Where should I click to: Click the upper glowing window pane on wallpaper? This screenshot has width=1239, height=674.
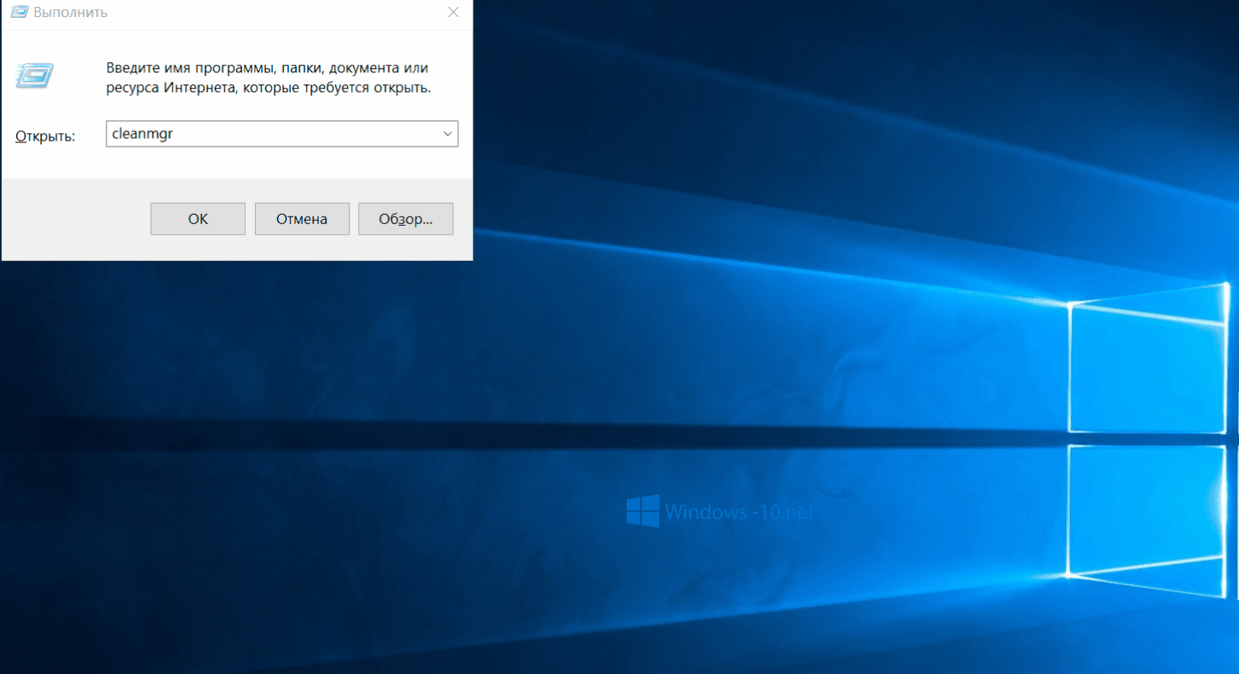click(1148, 366)
